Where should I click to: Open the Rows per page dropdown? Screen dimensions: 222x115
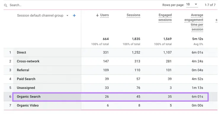(x=192, y=4)
